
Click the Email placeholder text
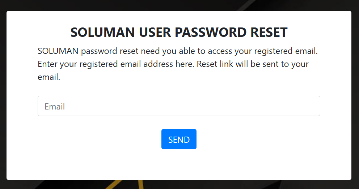(55, 107)
